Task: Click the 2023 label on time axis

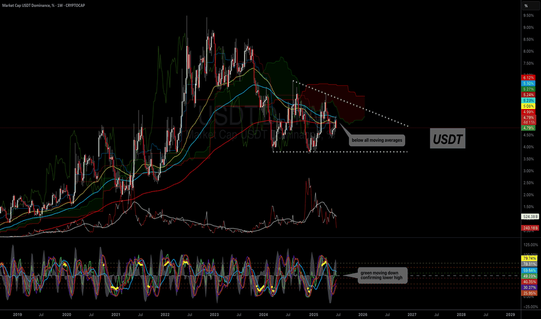Action: pyautogui.click(x=214, y=314)
